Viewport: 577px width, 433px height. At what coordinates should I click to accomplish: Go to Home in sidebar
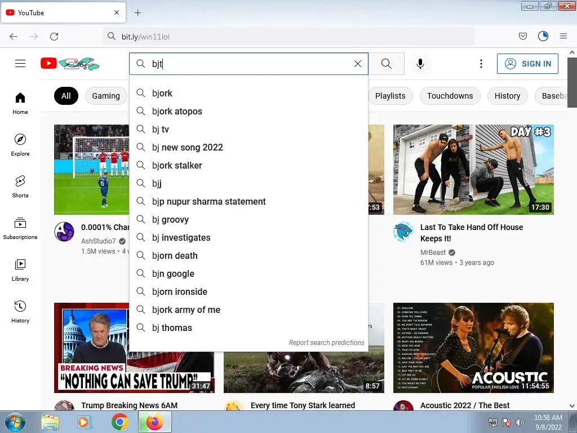[x=20, y=104]
